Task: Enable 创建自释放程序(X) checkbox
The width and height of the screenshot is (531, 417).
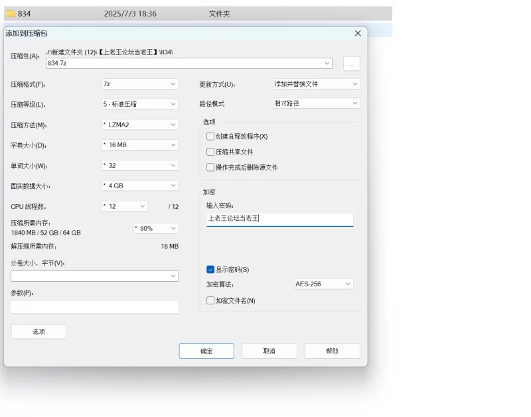Action: click(210, 137)
